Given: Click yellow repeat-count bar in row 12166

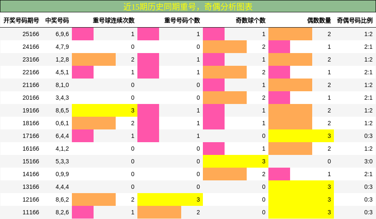Looking at the screenshot, I should (x=170, y=199).
